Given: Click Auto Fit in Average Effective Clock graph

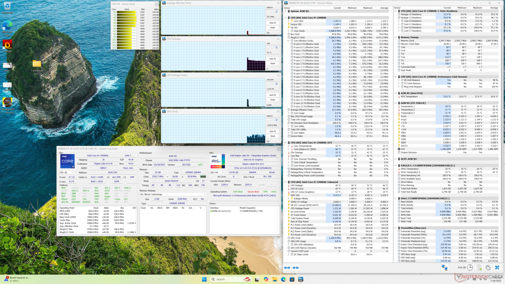Looking at the screenshot, I should point(273,23).
